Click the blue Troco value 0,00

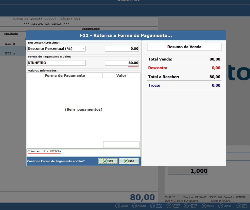216,86
